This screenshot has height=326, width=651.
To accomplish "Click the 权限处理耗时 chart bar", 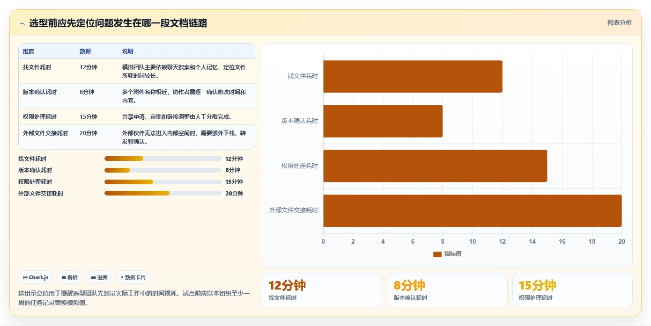I will (435, 166).
